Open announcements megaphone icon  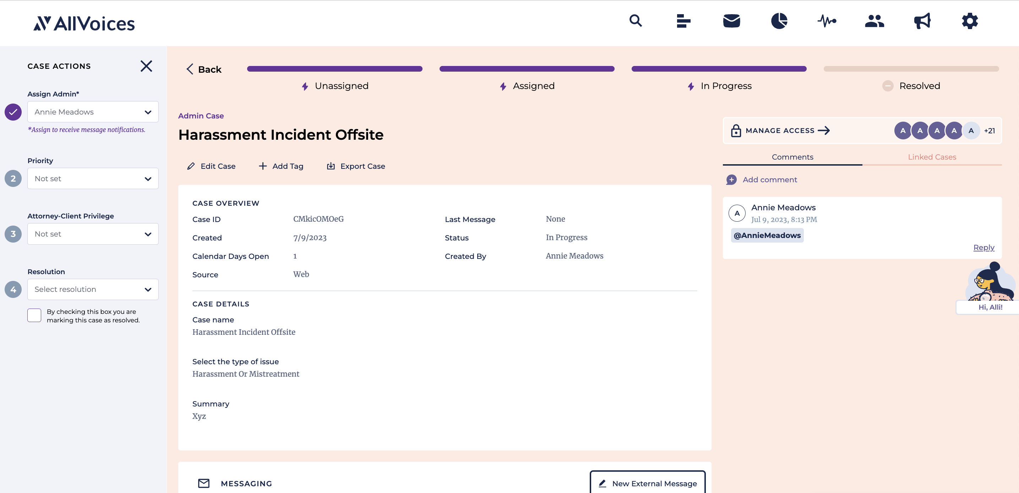click(922, 21)
